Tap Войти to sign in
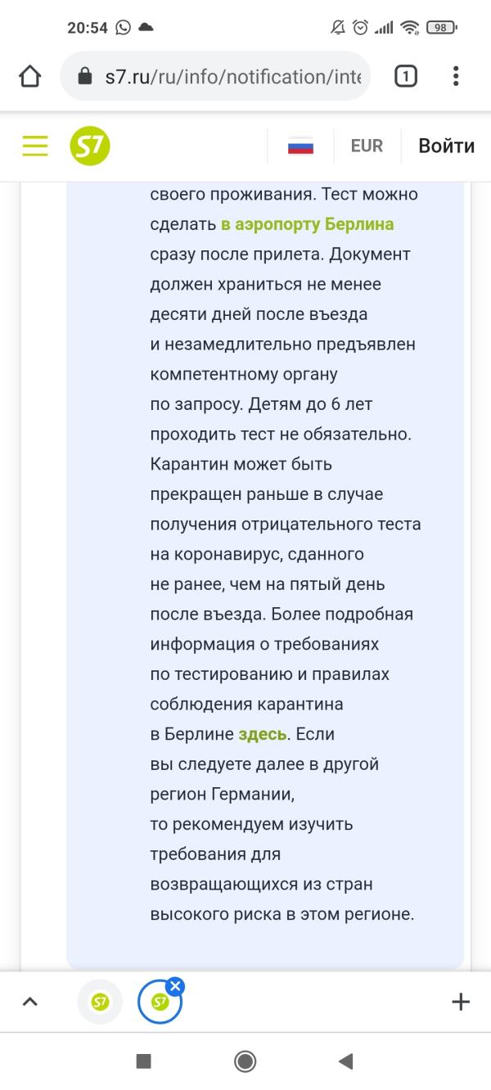This screenshot has width=491, height=1090. pos(446,146)
